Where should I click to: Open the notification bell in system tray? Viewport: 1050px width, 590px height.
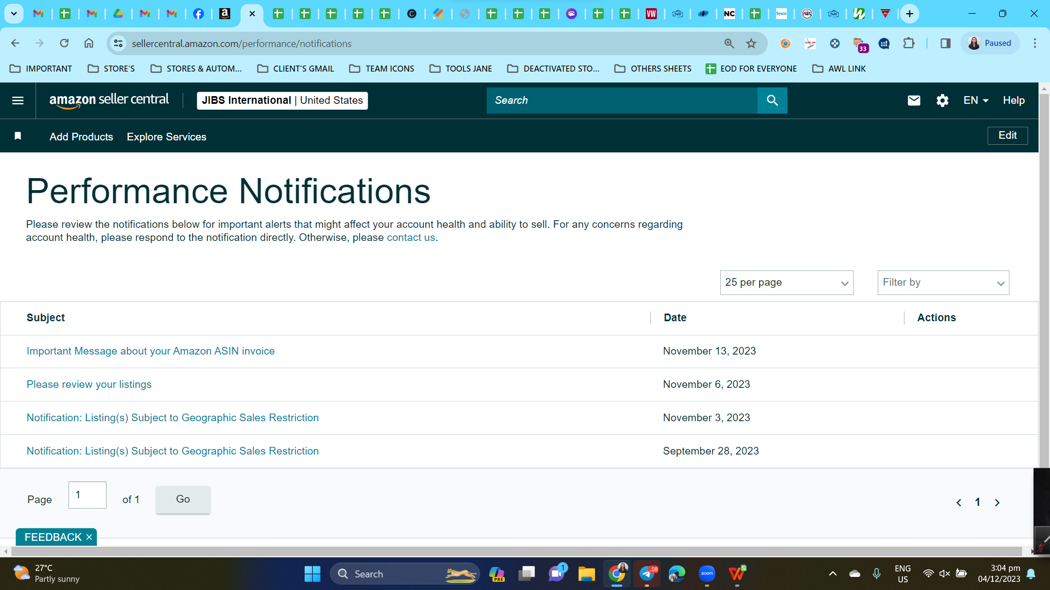pyautogui.click(x=1031, y=574)
